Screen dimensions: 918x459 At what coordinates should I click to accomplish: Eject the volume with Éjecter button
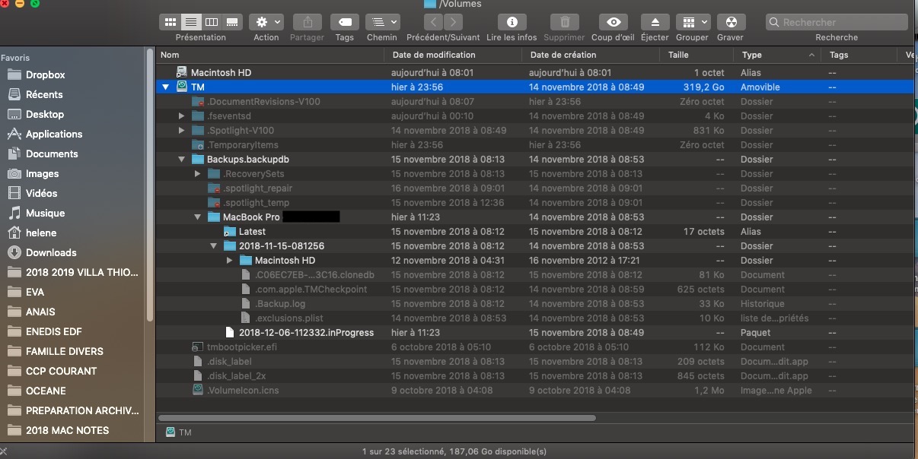point(655,22)
